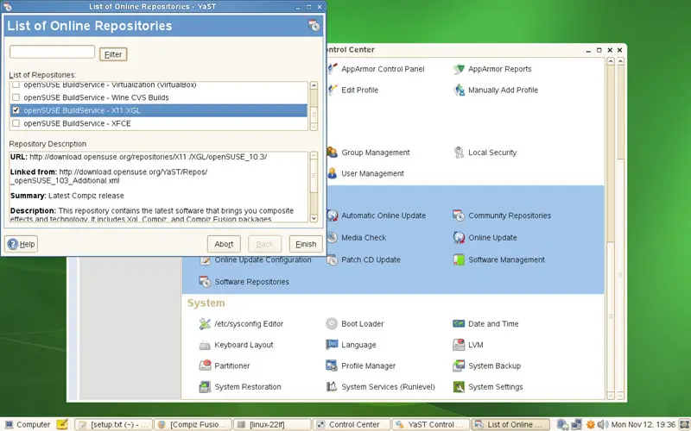Uncheck the X11:XGL repository checkbox
The height and width of the screenshot is (431, 691).
click(x=16, y=110)
